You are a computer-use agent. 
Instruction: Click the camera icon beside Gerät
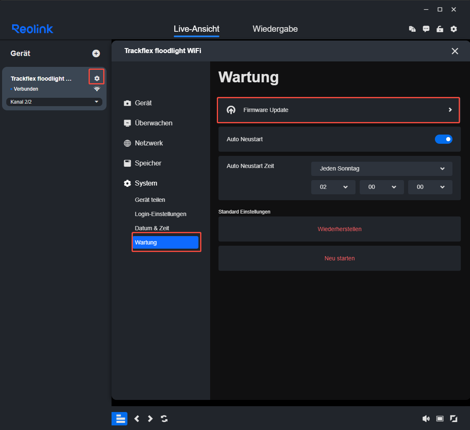click(x=127, y=103)
